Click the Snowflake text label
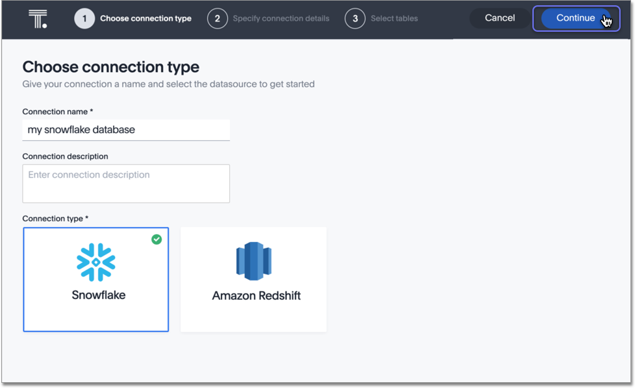The image size is (635, 388). [x=99, y=295]
